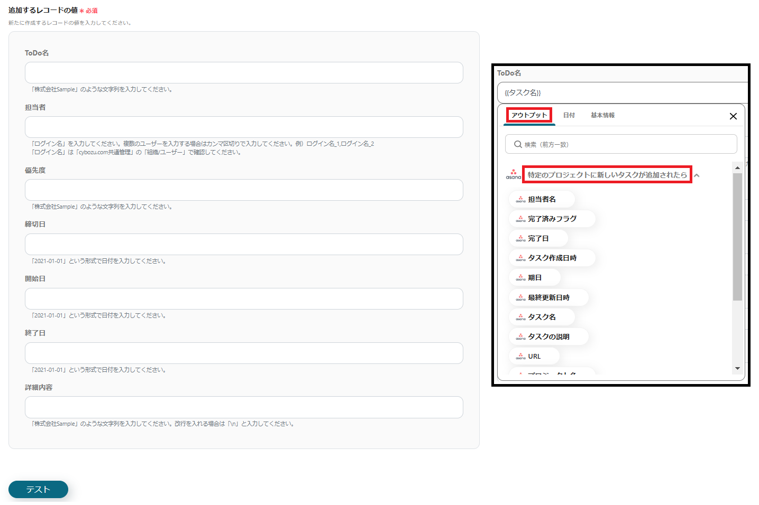
Task: Select the 期日 output chip
Action: (x=535, y=277)
